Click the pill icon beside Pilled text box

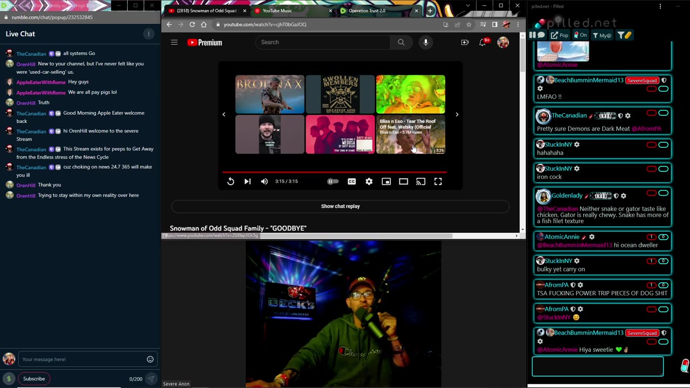pyautogui.click(x=685, y=366)
